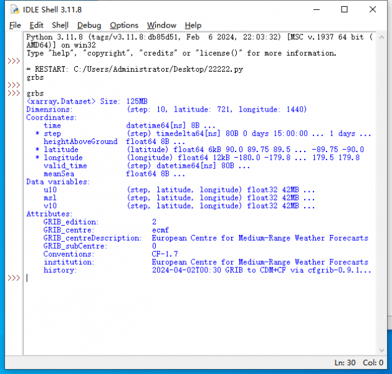Open the Edit menu
The height and width of the screenshot is (374, 392).
click(x=37, y=25)
